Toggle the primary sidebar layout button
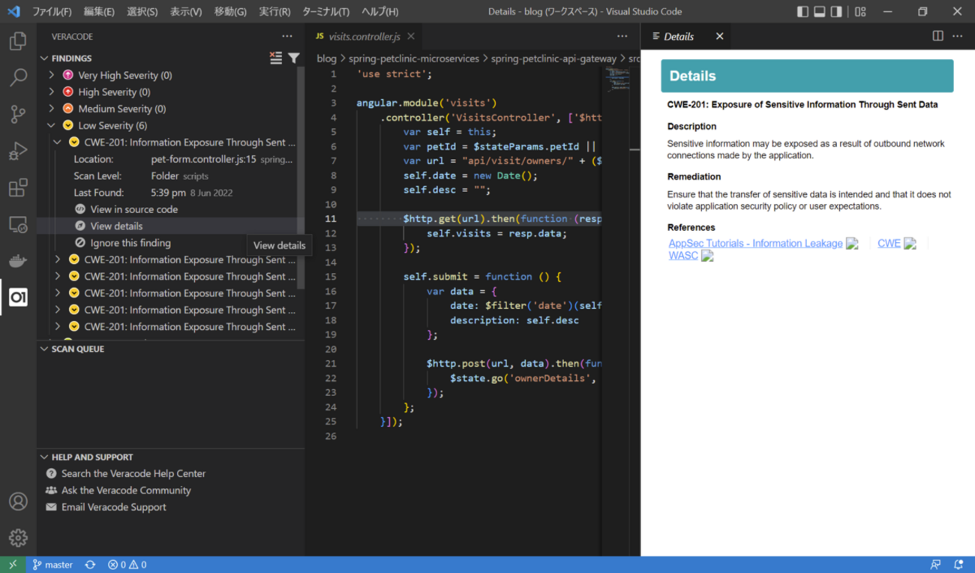 point(802,12)
